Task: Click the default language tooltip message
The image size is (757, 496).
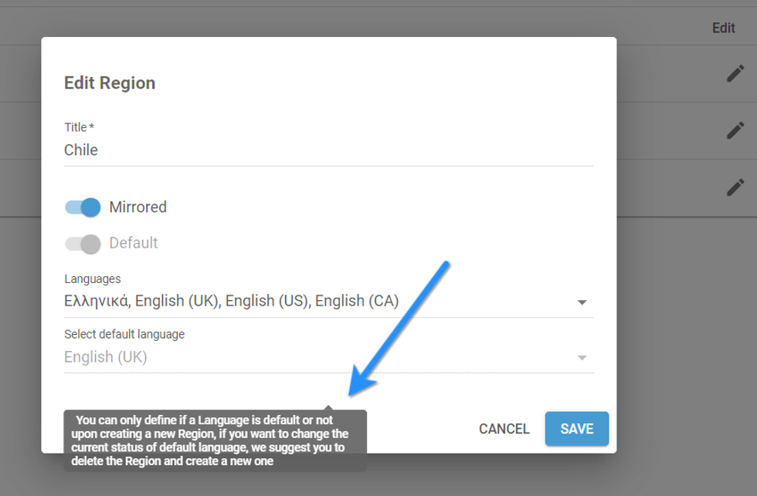Action: pyautogui.click(x=215, y=440)
